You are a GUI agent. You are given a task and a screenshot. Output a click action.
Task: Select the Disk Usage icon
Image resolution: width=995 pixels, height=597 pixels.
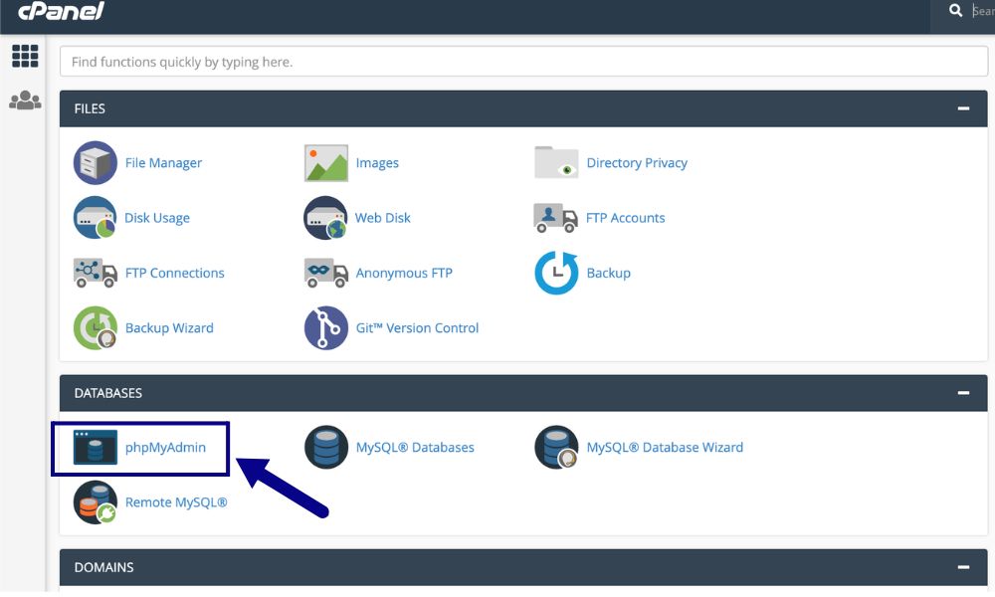point(96,218)
